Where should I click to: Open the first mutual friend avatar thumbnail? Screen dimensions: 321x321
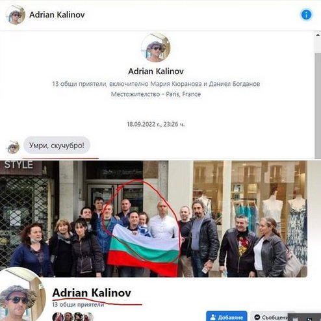pos(57,316)
